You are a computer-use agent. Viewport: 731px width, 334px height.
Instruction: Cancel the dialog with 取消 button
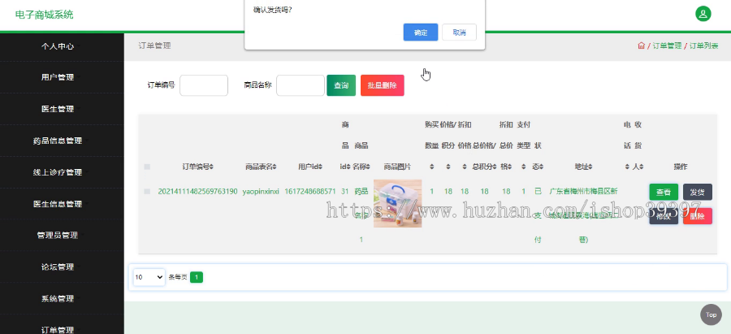pos(459,33)
